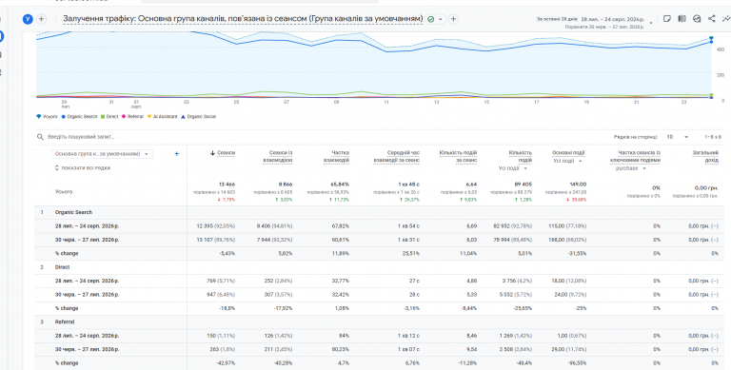Open the date range picker 28 лип. – 24 серп.
Screen dimensions: 731x370
tap(612, 19)
